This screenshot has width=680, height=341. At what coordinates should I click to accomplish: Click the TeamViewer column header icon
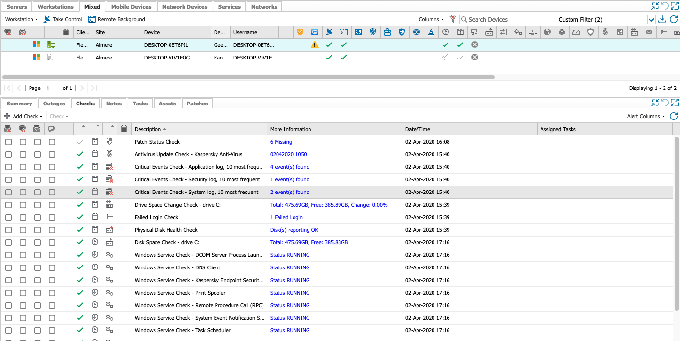(315, 32)
